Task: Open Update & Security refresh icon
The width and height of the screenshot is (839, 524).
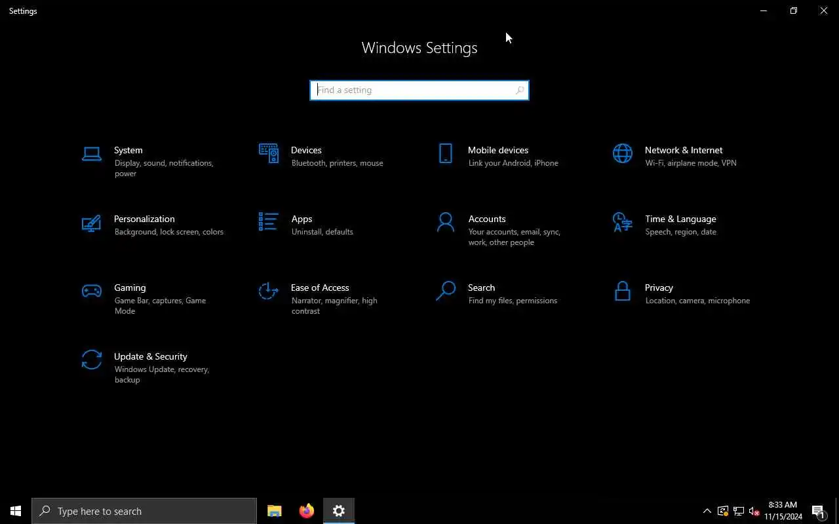Action: click(x=92, y=360)
